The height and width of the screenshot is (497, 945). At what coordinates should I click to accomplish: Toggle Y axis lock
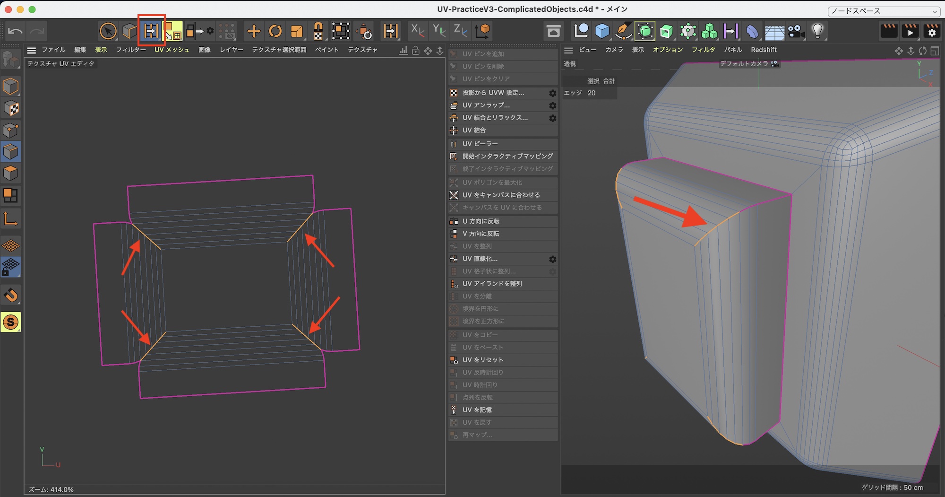coord(439,31)
